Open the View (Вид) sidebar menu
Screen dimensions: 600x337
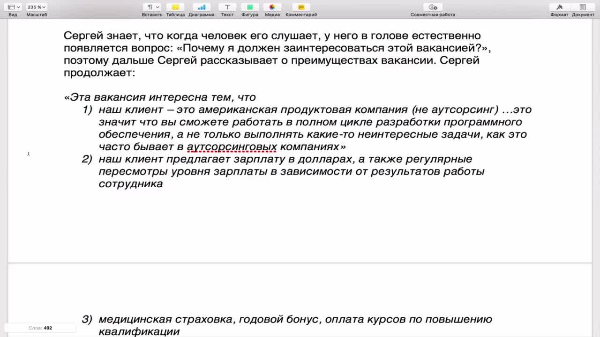point(14,7)
